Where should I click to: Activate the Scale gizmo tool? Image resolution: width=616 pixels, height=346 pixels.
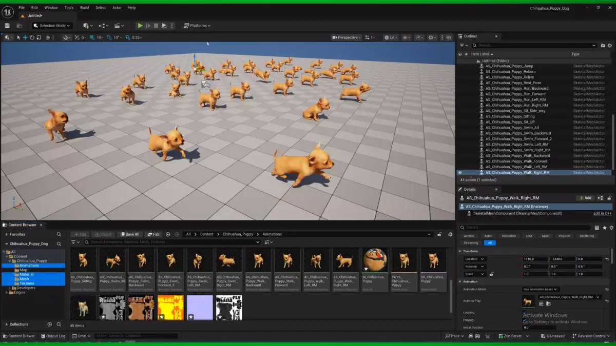pos(38,37)
